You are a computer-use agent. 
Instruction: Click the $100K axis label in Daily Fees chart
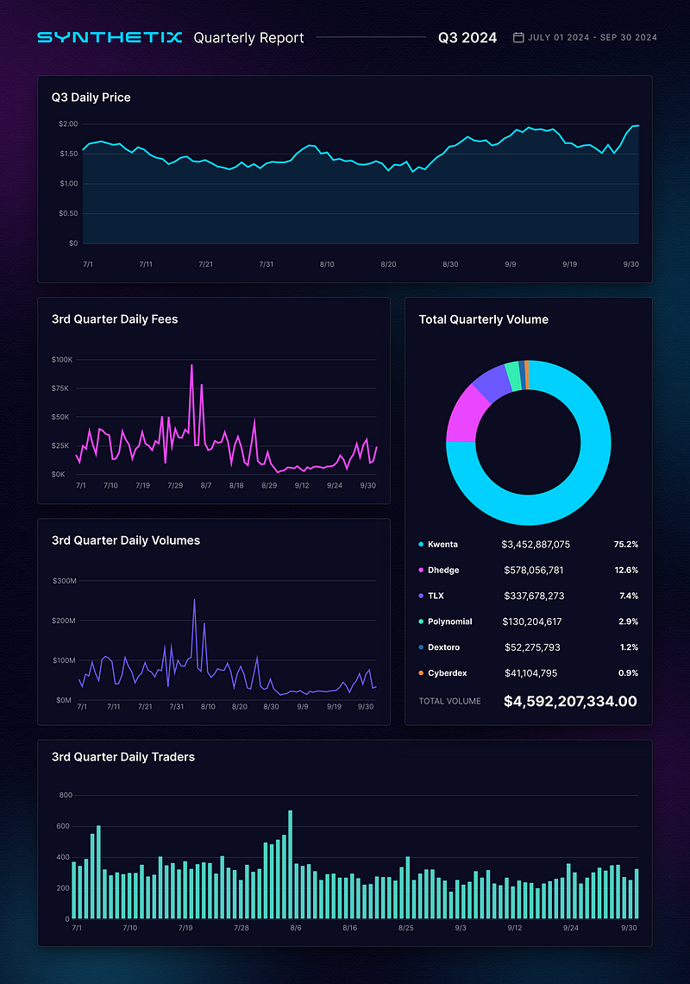pos(62,360)
